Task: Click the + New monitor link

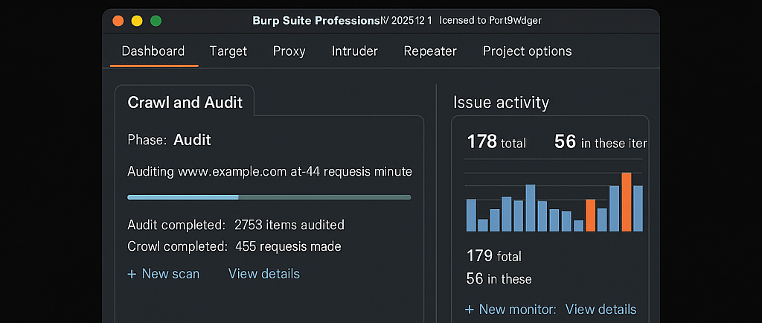Action: click(x=510, y=310)
